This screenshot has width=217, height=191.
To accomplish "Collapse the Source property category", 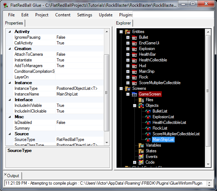I will (10, 134).
